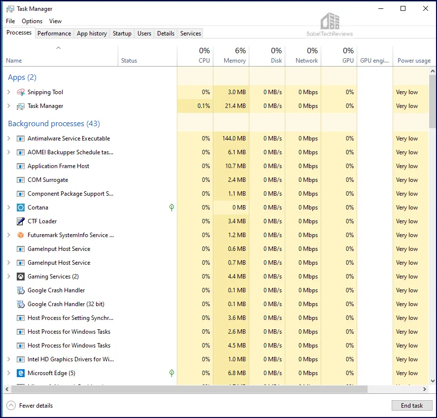The height and width of the screenshot is (418, 437).
Task: Click the Cortana circle icon
Action: tap(21, 208)
